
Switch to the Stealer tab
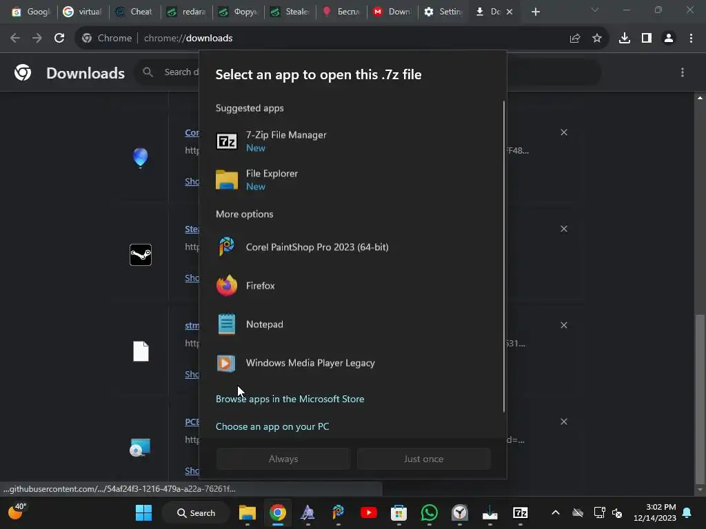[x=290, y=12]
